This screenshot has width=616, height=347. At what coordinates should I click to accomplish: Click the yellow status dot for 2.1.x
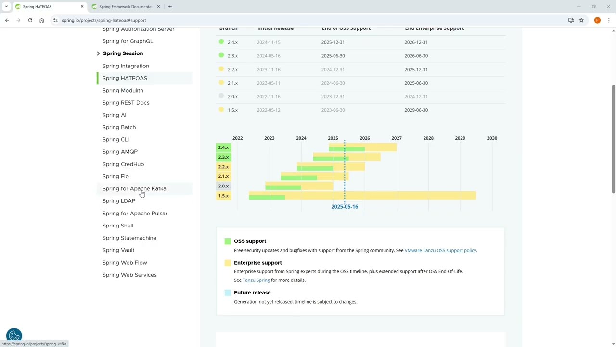(x=221, y=82)
